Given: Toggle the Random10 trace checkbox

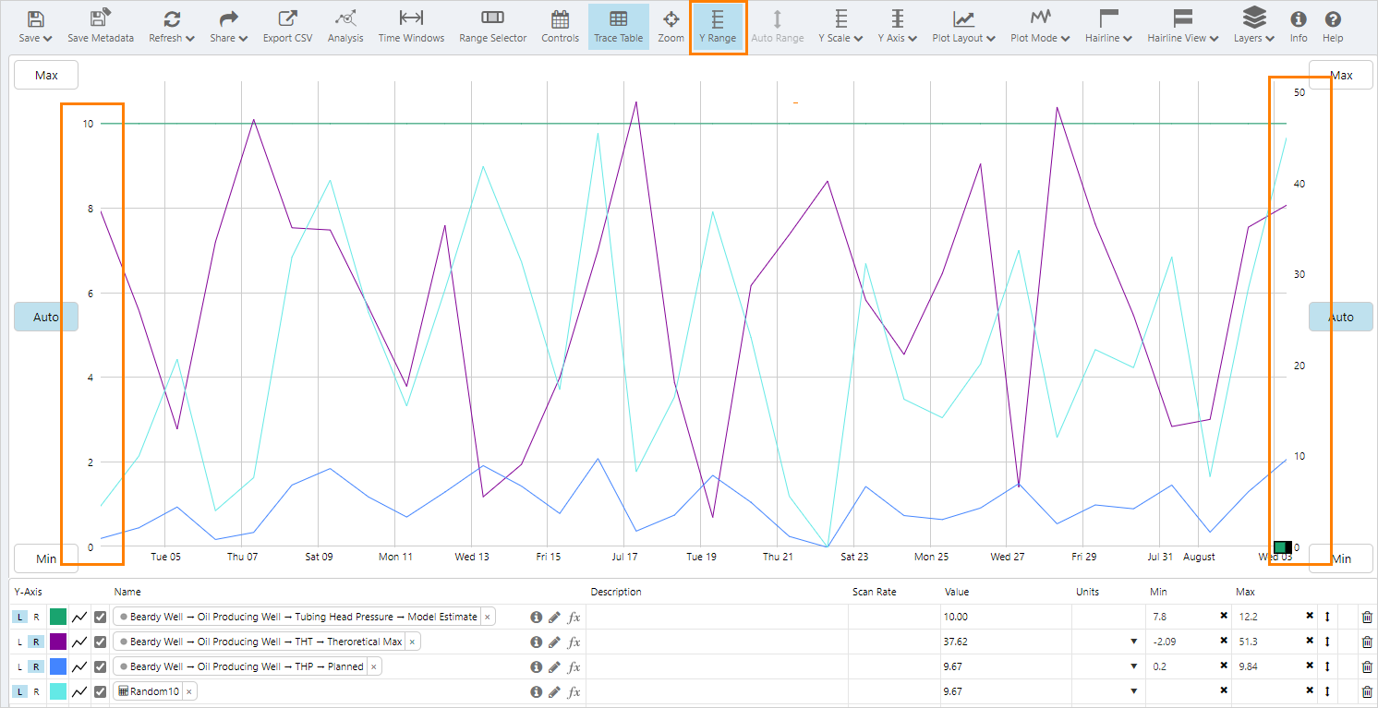Looking at the screenshot, I should tap(101, 691).
